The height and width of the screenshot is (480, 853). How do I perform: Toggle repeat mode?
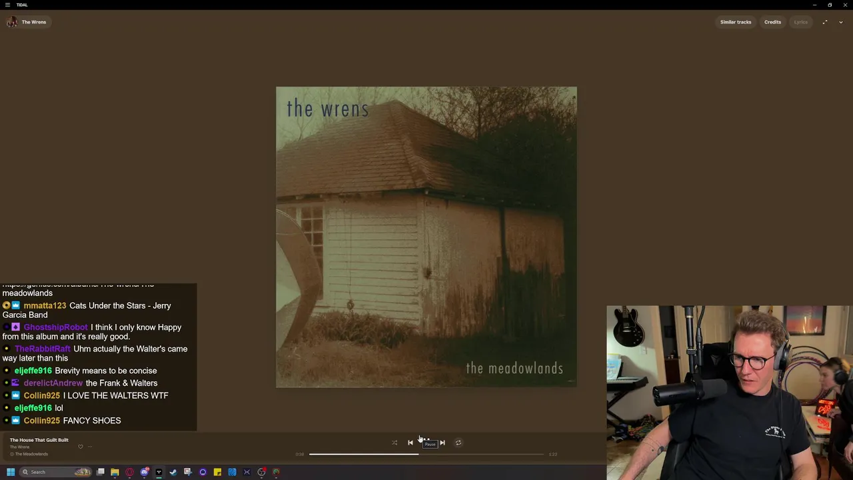click(458, 443)
